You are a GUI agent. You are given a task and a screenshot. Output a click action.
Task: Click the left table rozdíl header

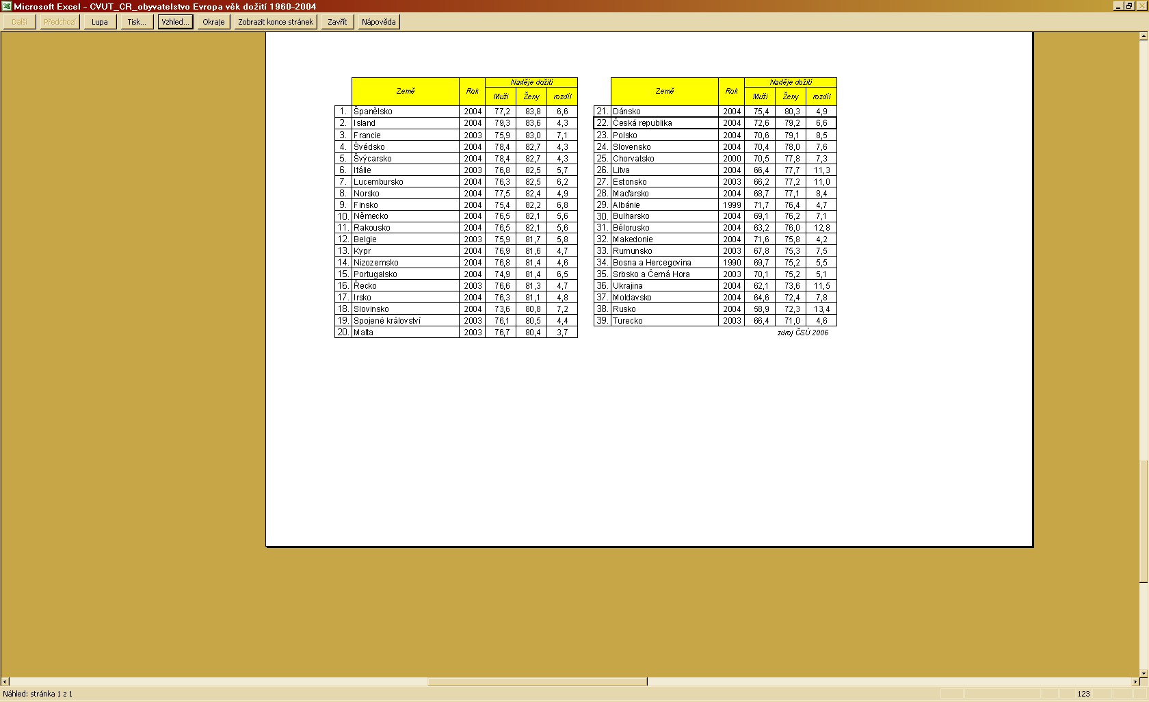click(x=562, y=96)
